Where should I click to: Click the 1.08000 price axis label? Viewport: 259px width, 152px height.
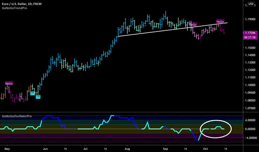pos(250,100)
